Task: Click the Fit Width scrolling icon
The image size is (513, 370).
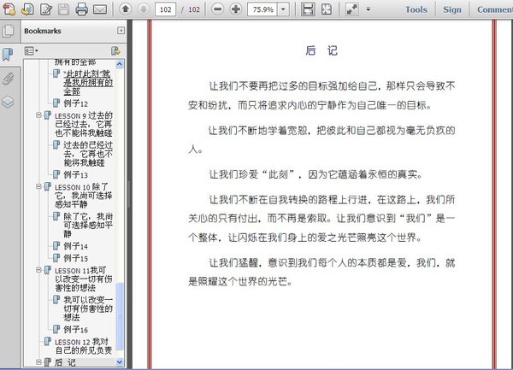Action: pyautogui.click(x=308, y=9)
